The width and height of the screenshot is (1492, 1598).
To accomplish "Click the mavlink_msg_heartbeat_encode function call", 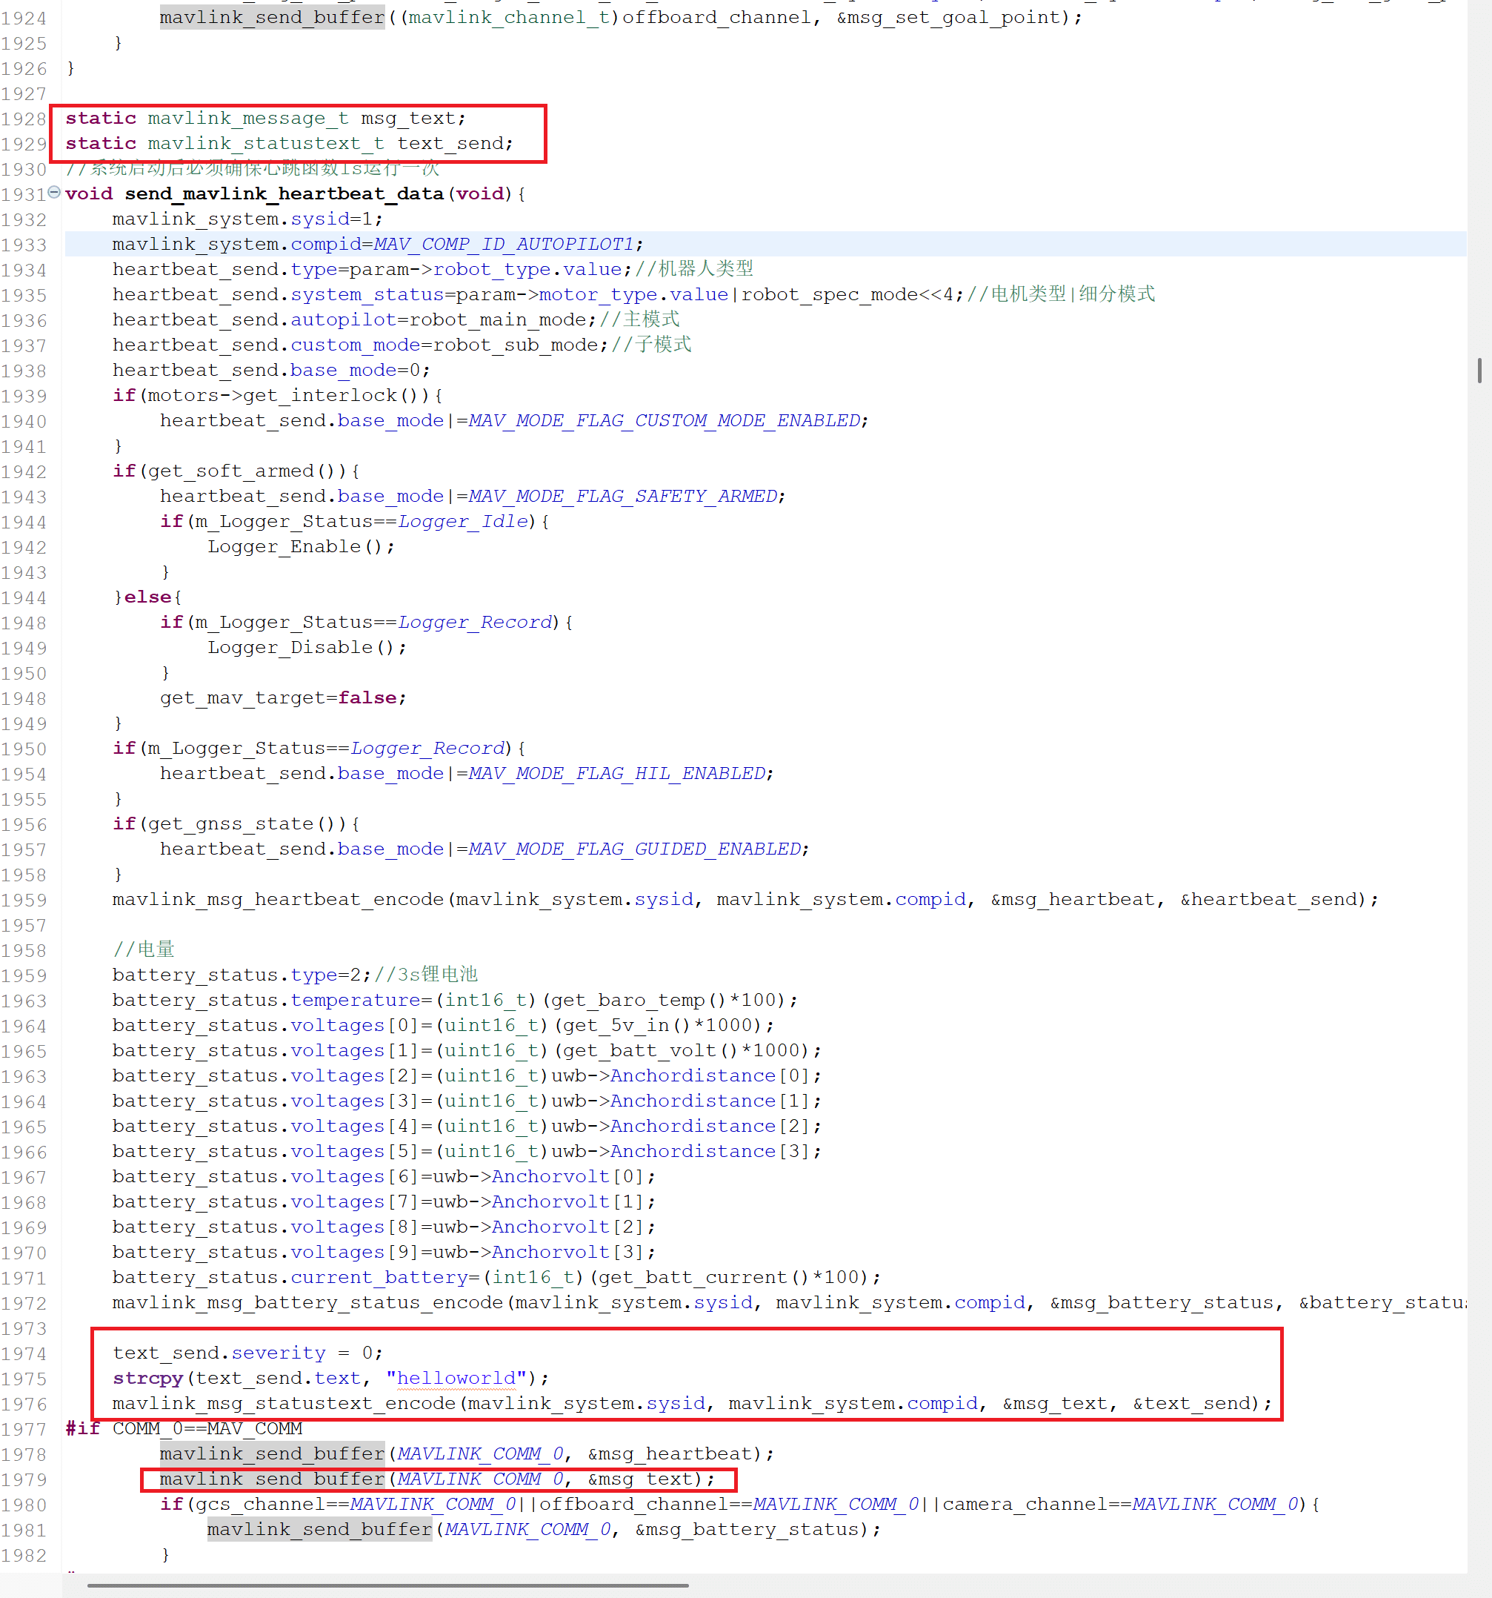I will click(277, 900).
